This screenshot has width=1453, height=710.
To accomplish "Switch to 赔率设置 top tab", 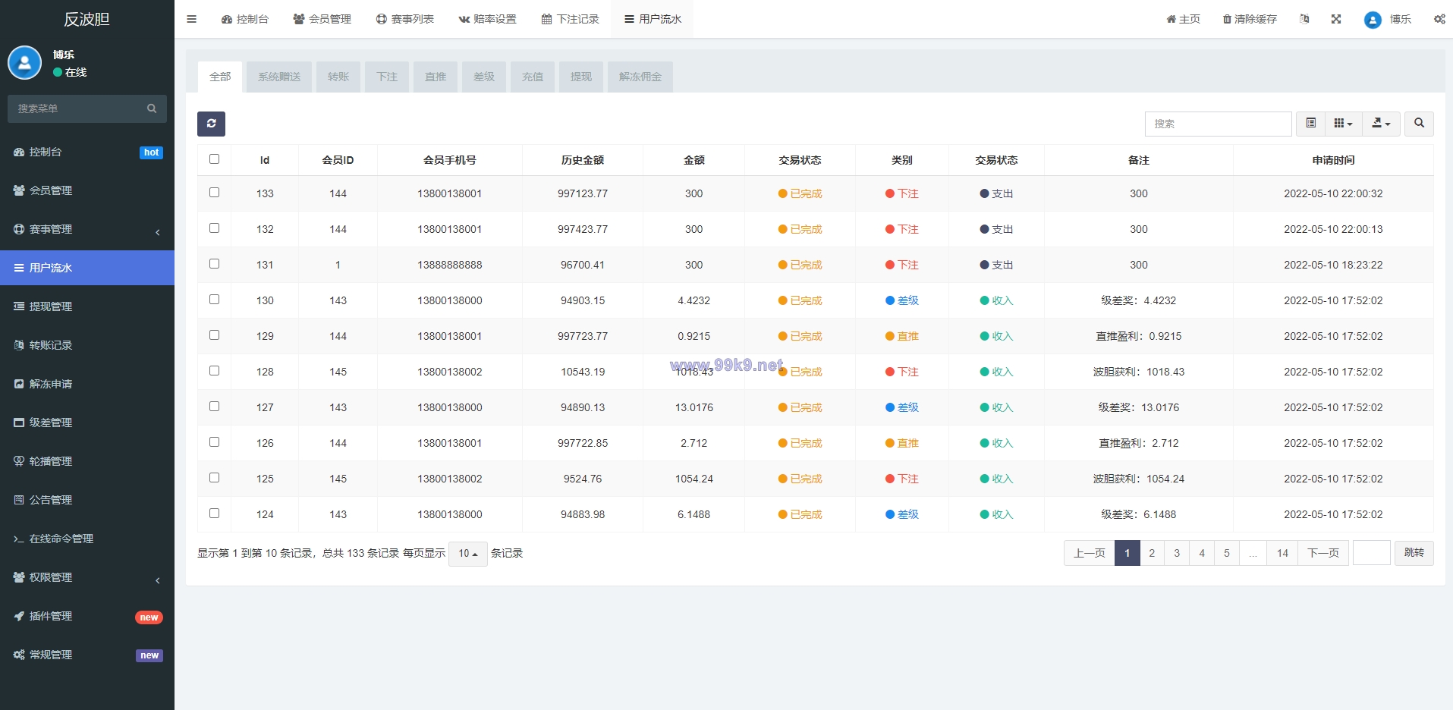I will pyautogui.click(x=488, y=19).
